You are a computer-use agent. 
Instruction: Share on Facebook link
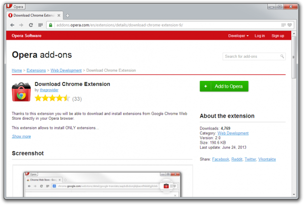[x=221, y=159]
